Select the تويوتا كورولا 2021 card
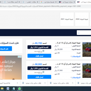This screenshot has width=91, height=91. click(x=67, y=19)
